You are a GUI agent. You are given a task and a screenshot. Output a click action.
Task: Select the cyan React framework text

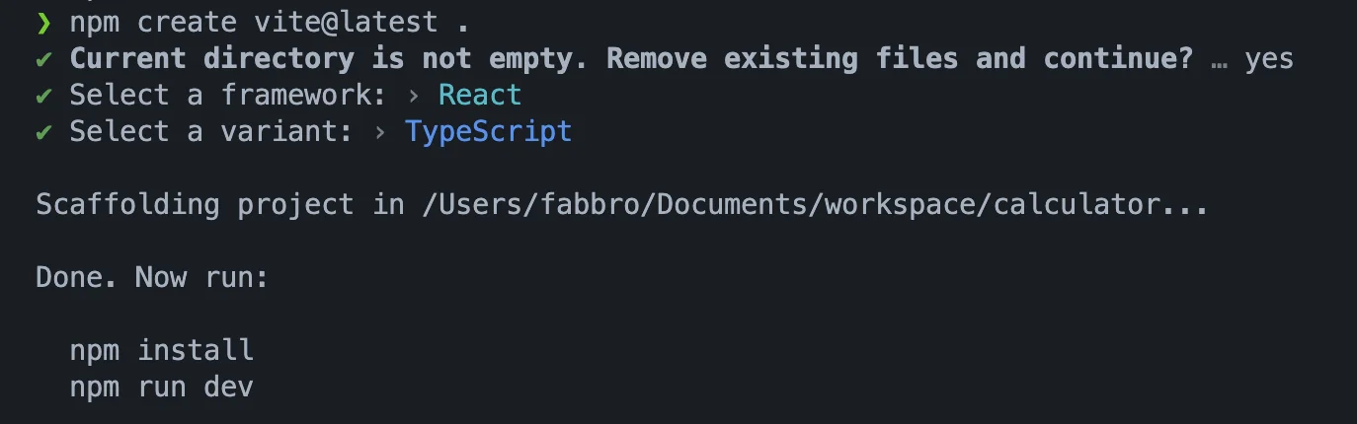click(x=480, y=96)
